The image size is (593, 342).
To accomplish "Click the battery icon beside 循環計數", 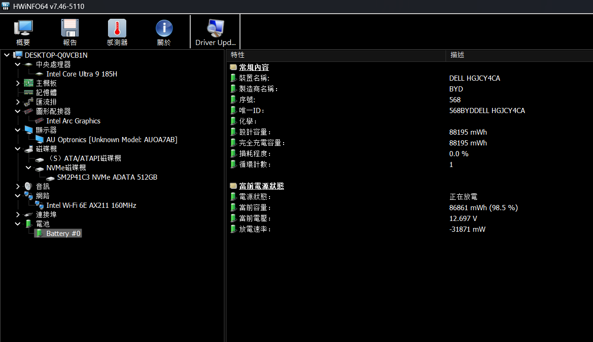I will (x=233, y=164).
